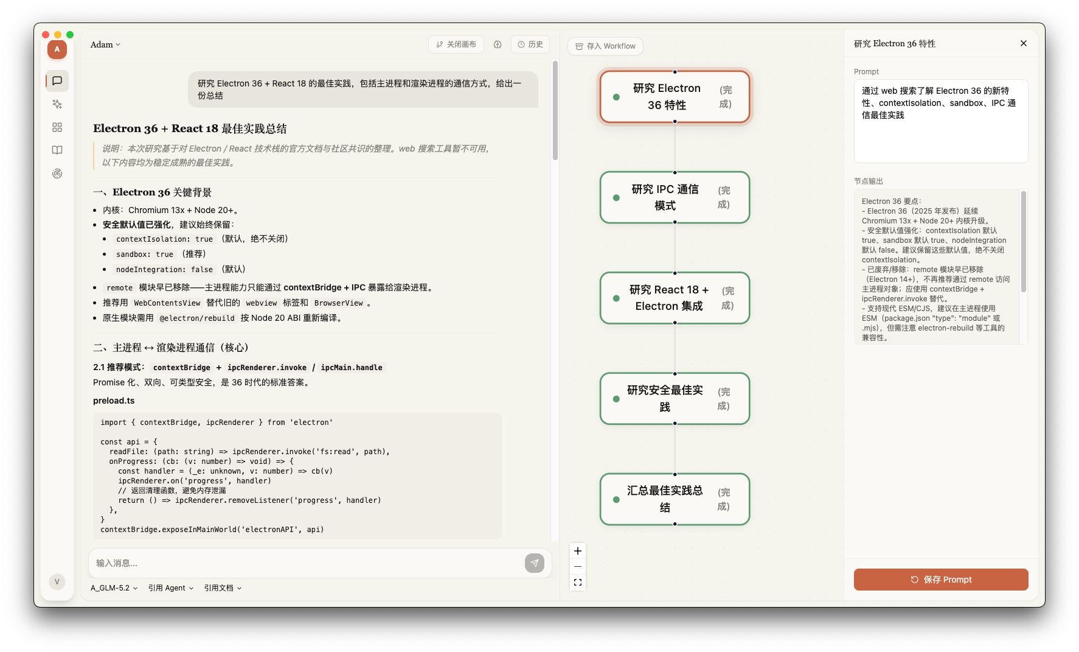The height and width of the screenshot is (652, 1079).
Task: Zoom in on the workflow canvas
Action: (x=578, y=551)
